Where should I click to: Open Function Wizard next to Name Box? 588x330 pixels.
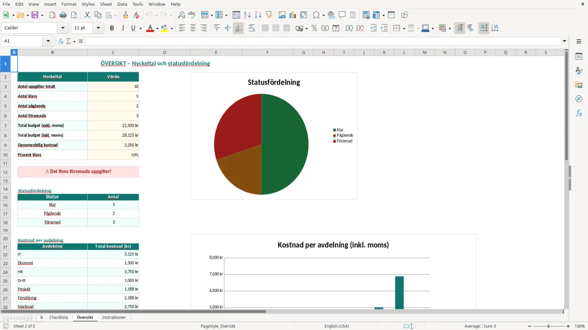(x=61, y=41)
